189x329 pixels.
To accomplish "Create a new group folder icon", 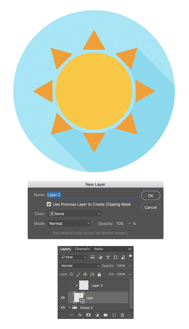I will [106, 315].
